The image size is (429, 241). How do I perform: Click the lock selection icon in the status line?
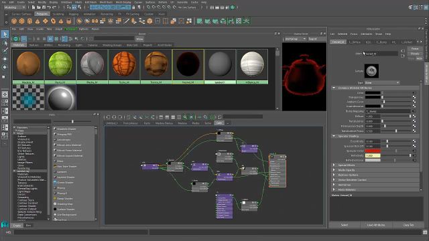click(x=133, y=7)
